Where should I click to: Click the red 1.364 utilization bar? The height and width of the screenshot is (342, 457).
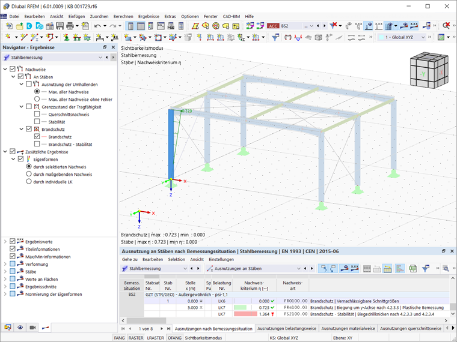click(245, 314)
